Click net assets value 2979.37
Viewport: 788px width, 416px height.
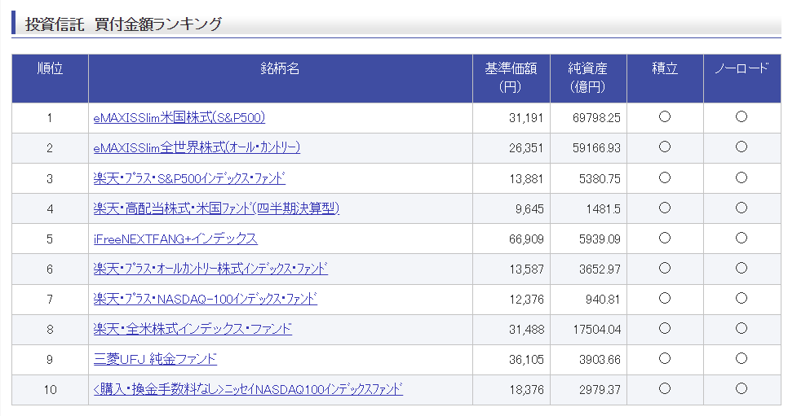click(x=600, y=390)
